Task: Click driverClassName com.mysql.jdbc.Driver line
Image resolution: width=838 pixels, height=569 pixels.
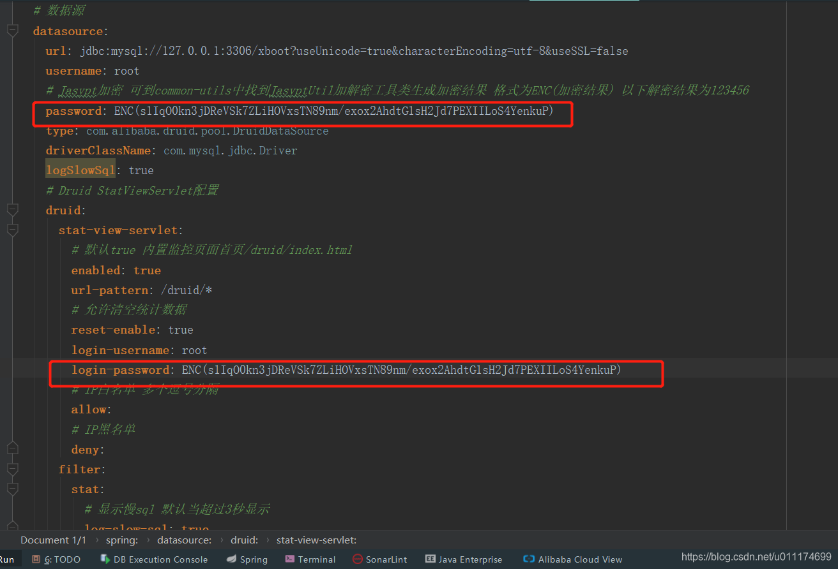Action: coord(171,151)
